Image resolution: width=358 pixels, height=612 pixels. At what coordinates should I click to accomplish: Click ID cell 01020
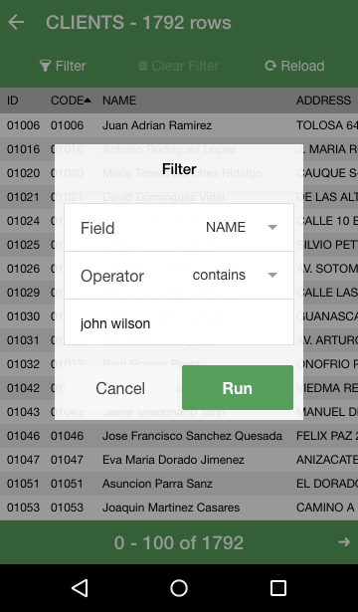[24, 173]
